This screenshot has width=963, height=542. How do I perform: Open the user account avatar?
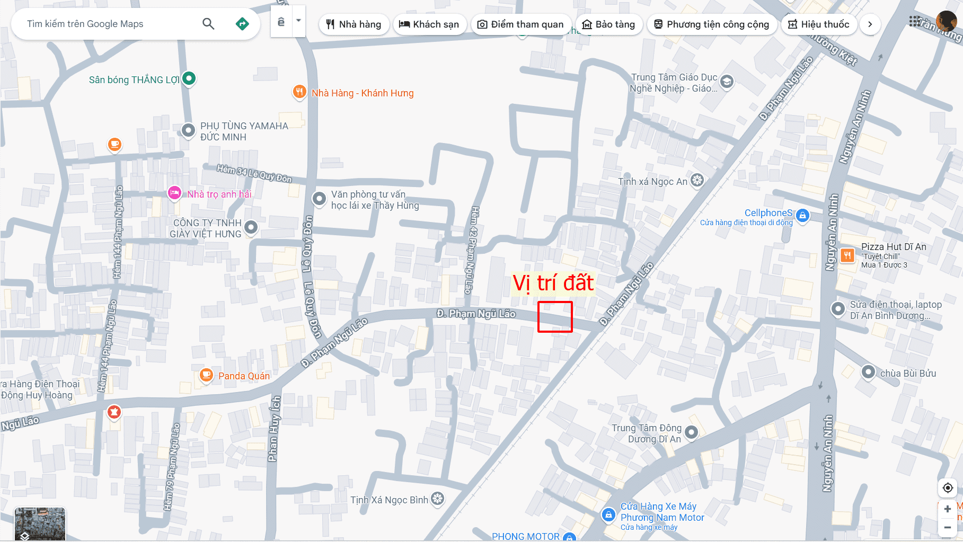pyautogui.click(x=946, y=21)
